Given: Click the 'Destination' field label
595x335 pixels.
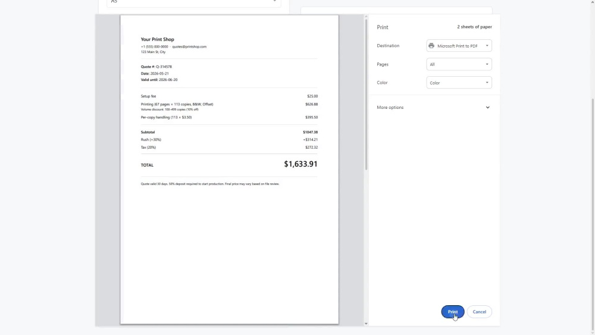Looking at the screenshot, I should [x=388, y=46].
